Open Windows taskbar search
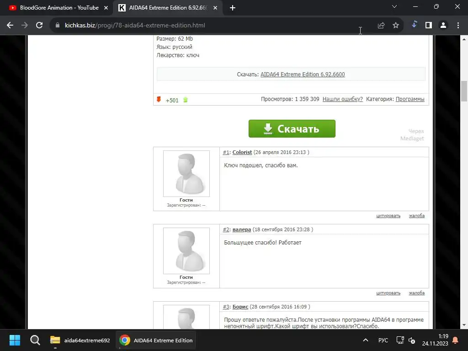The image size is (468, 351). click(35, 340)
